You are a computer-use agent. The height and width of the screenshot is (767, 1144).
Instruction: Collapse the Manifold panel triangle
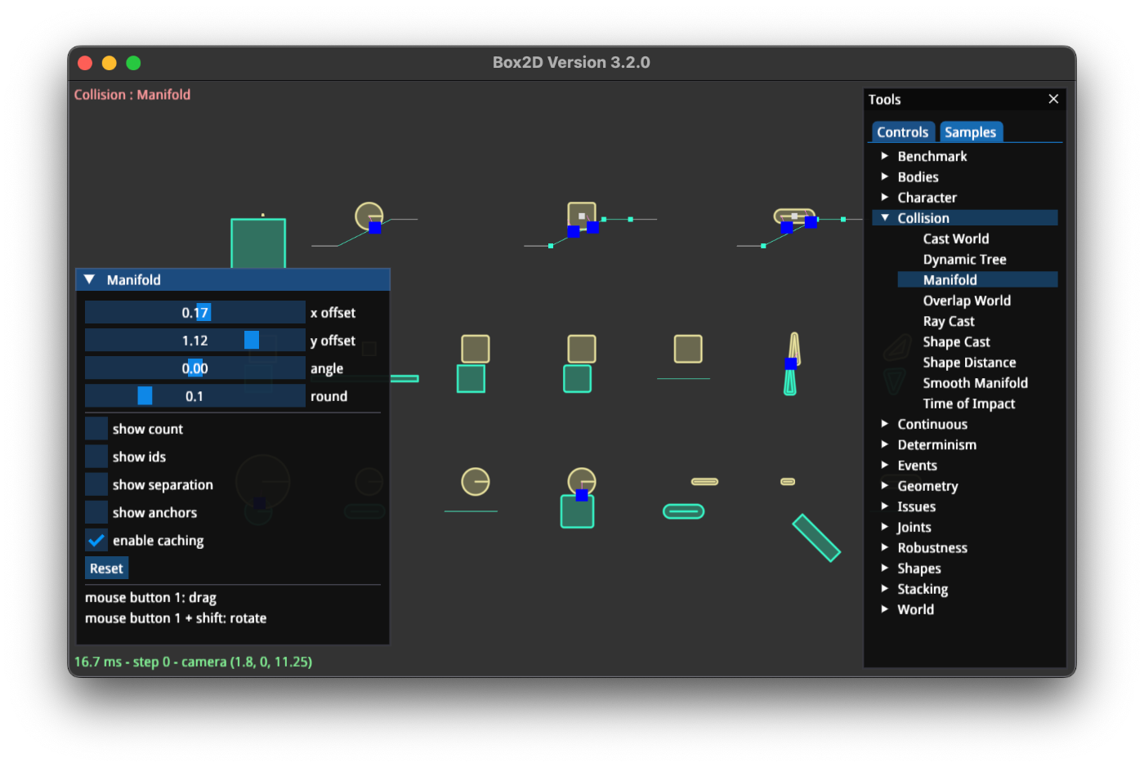pyautogui.click(x=89, y=279)
